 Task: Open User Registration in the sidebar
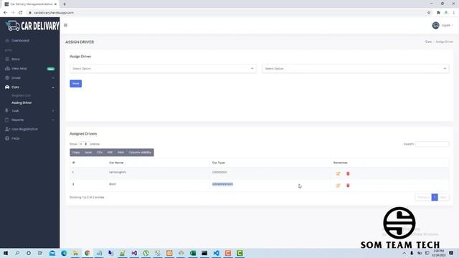[x=24, y=129]
